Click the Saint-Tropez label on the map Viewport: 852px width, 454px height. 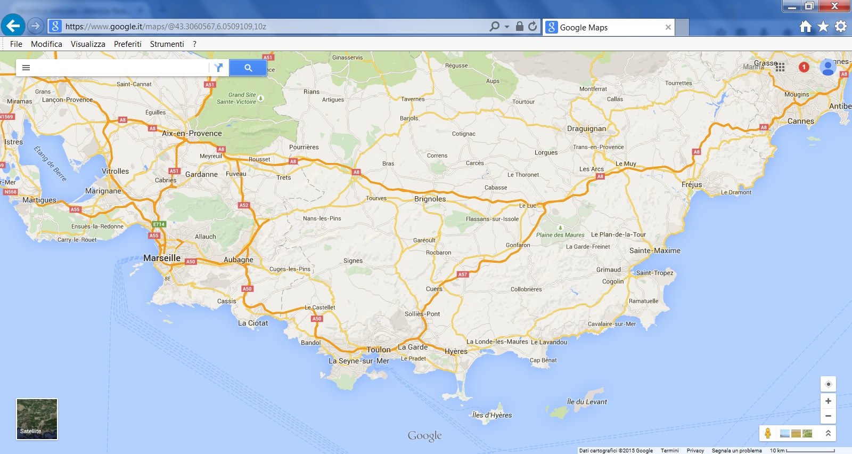tap(655, 273)
